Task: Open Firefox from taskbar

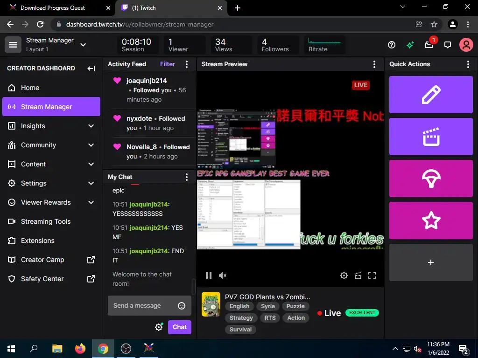Action: point(80,348)
